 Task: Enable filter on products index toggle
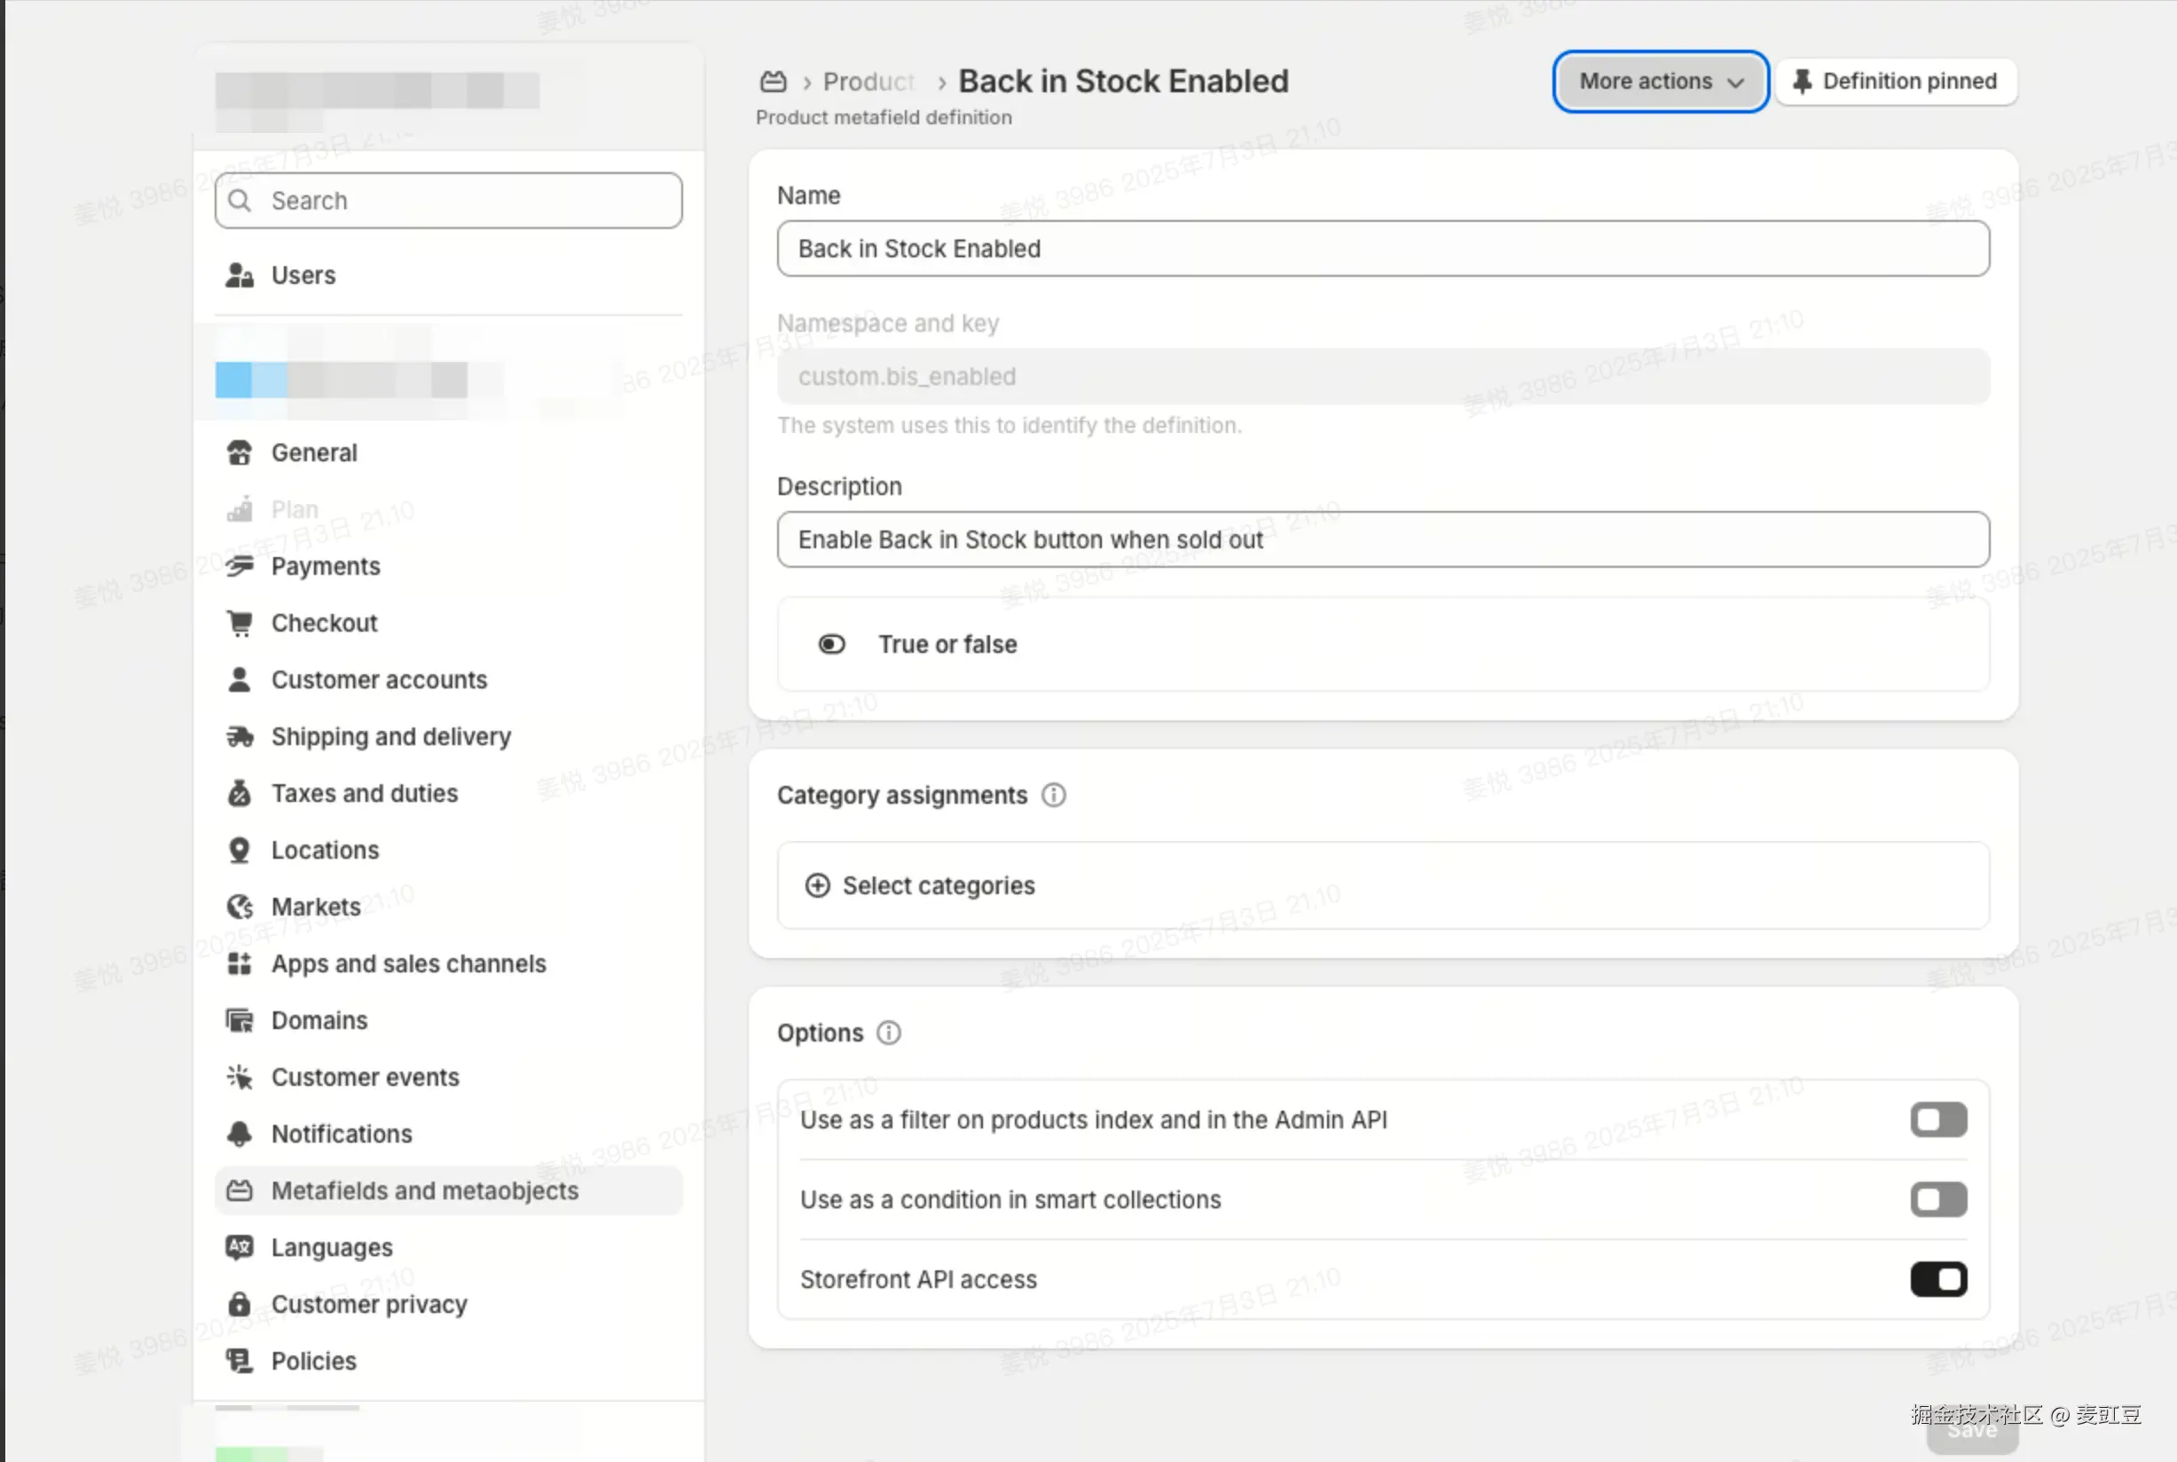click(x=1938, y=1120)
